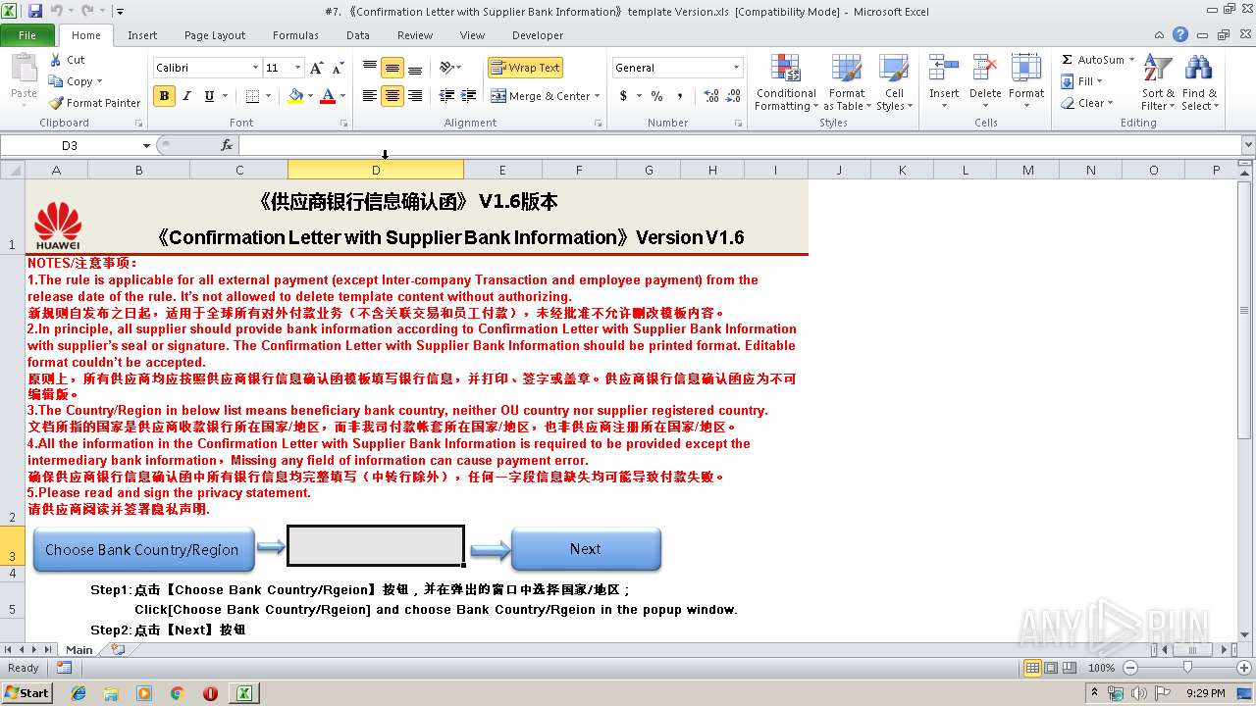Open Format as Table gallery
Screen dimensions: 1256x706
[x=847, y=82]
